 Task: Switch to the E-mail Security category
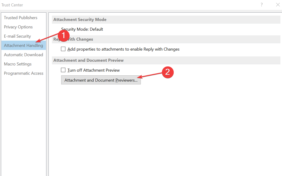point(17,36)
